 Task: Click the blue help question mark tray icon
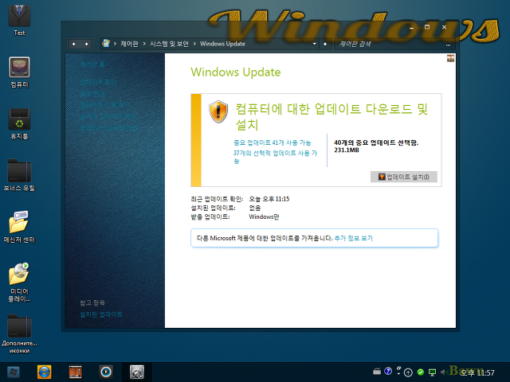(x=388, y=372)
